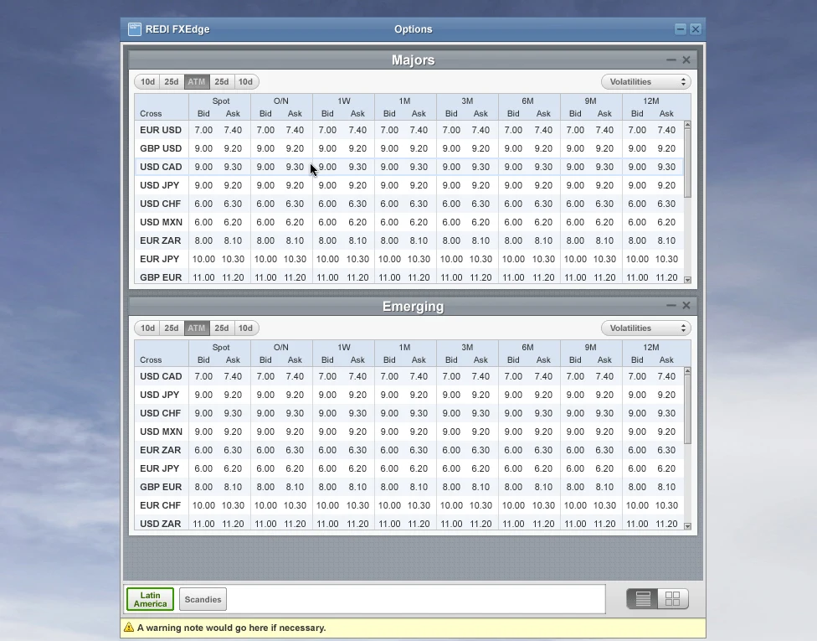Click the Majors panel title bar
The image size is (817, 641).
pyautogui.click(x=414, y=60)
